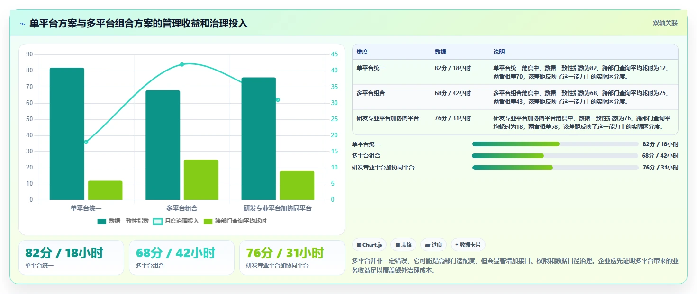Click the 单平台统一 row description text

coord(581,72)
